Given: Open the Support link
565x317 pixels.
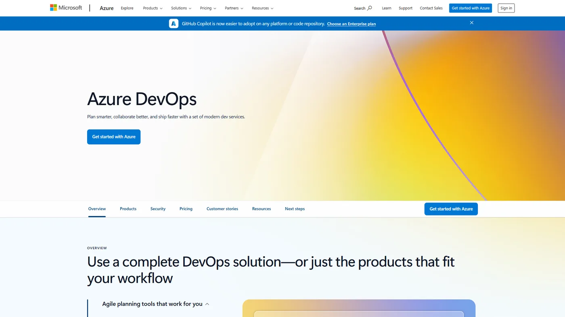Looking at the screenshot, I should (x=406, y=8).
